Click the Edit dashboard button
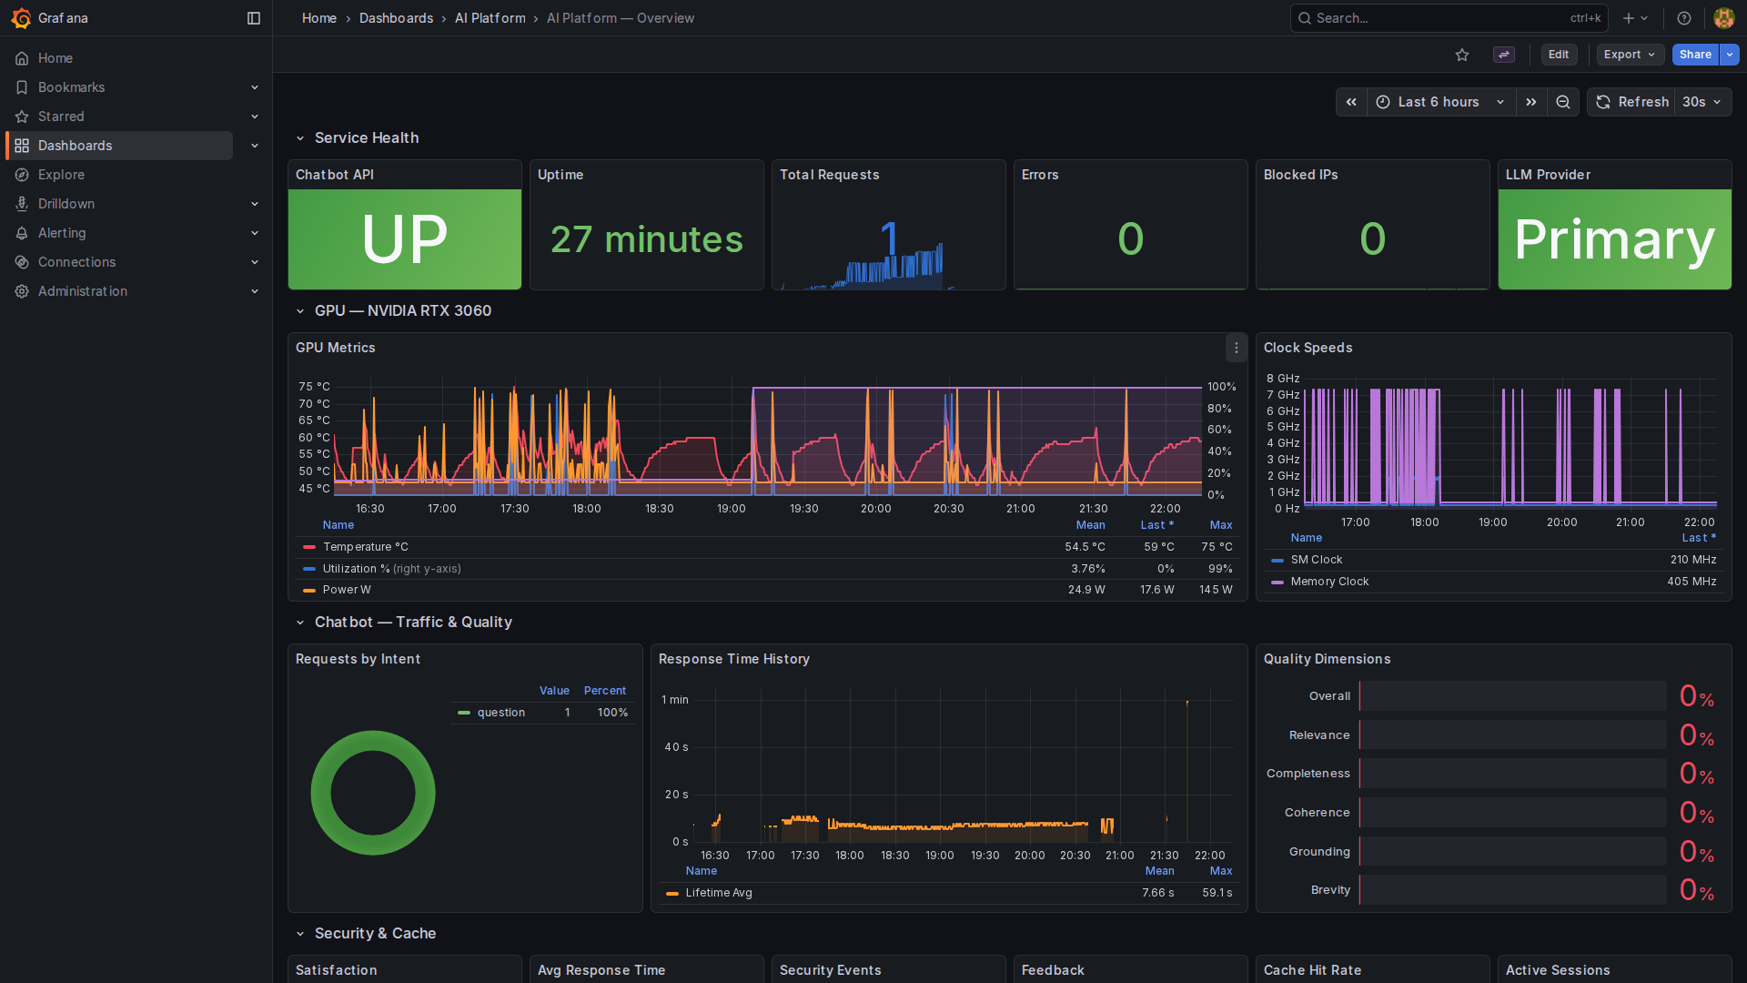The image size is (1747, 983). (x=1559, y=55)
